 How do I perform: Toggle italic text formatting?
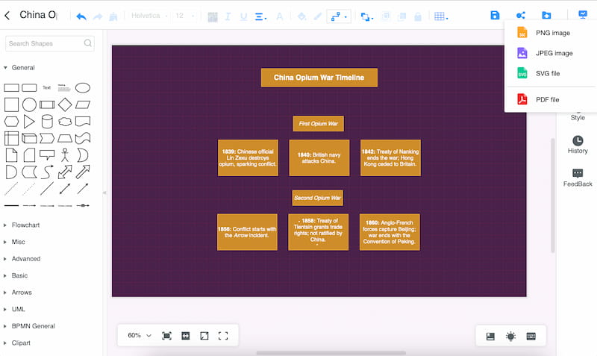[x=228, y=16]
